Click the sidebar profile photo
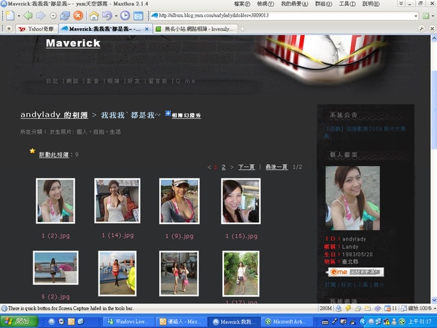The width and height of the screenshot is (437, 328). [352, 198]
